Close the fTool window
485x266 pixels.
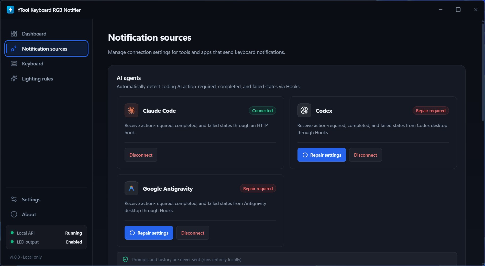476,9
